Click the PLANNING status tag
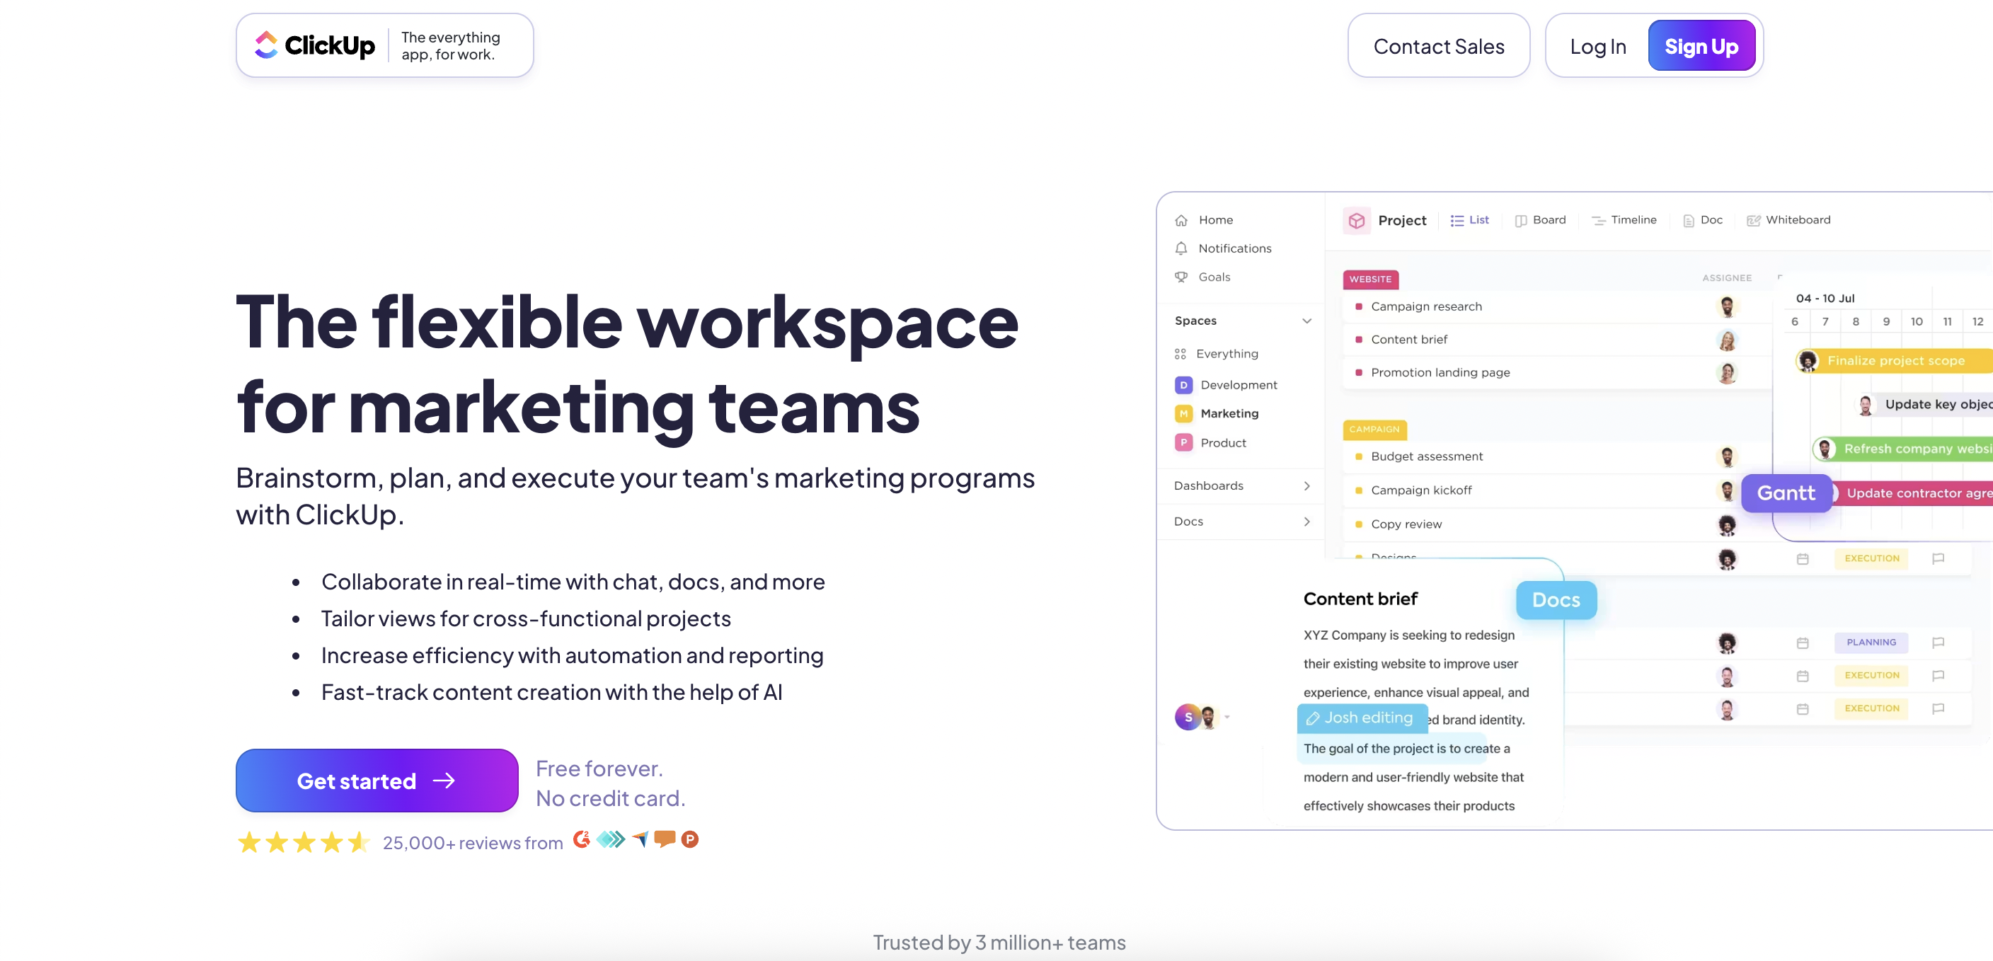 point(1871,643)
